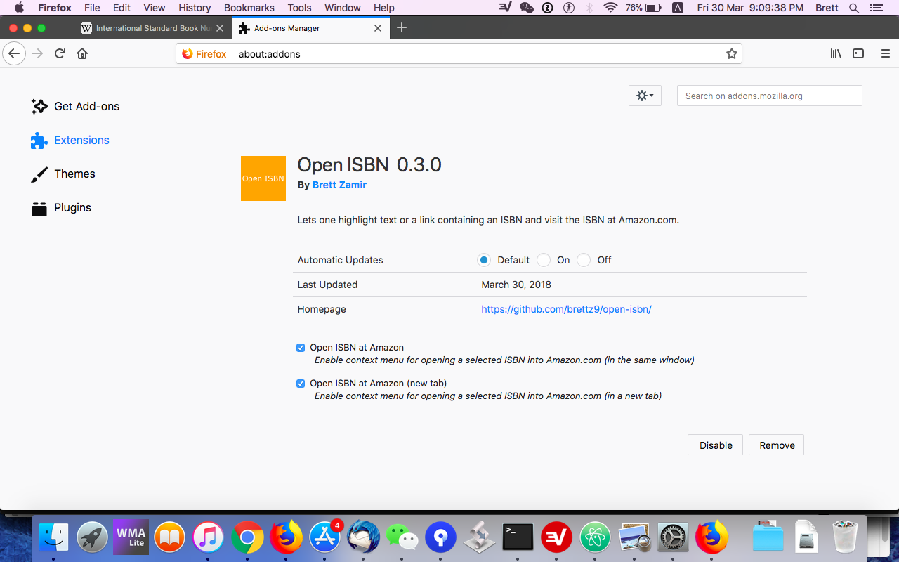Open Notification Center list icon
The width and height of the screenshot is (899, 562).
coord(876,8)
